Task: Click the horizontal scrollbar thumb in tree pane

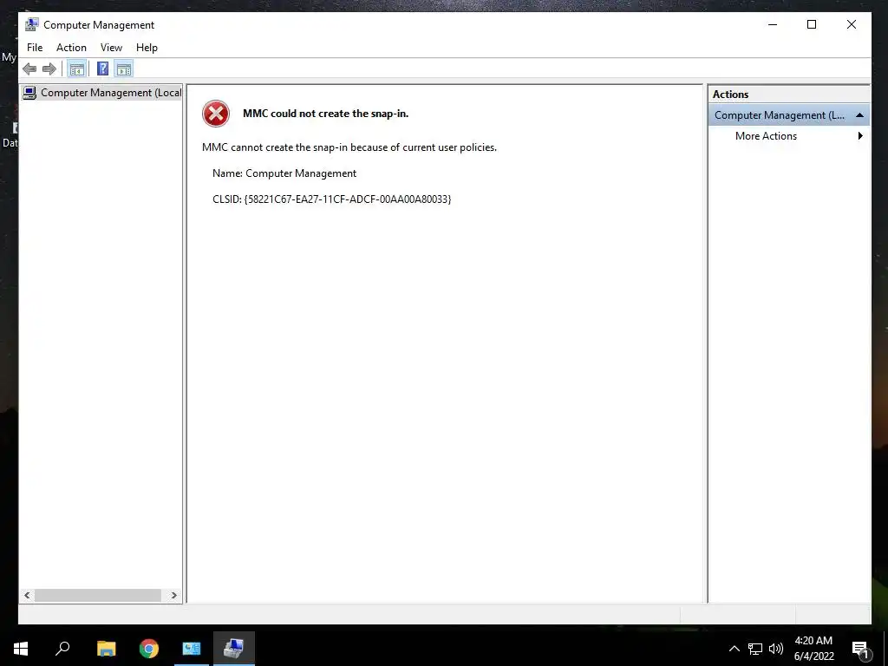Action: 98,595
